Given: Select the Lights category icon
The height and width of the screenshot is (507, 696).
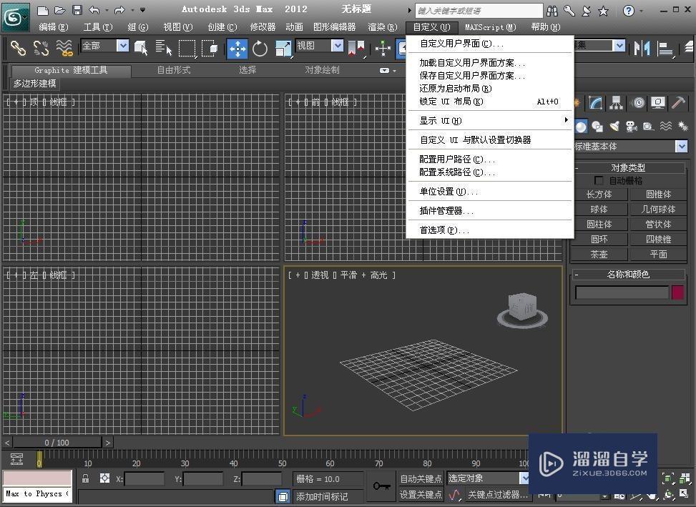Looking at the screenshot, I should click(614, 127).
